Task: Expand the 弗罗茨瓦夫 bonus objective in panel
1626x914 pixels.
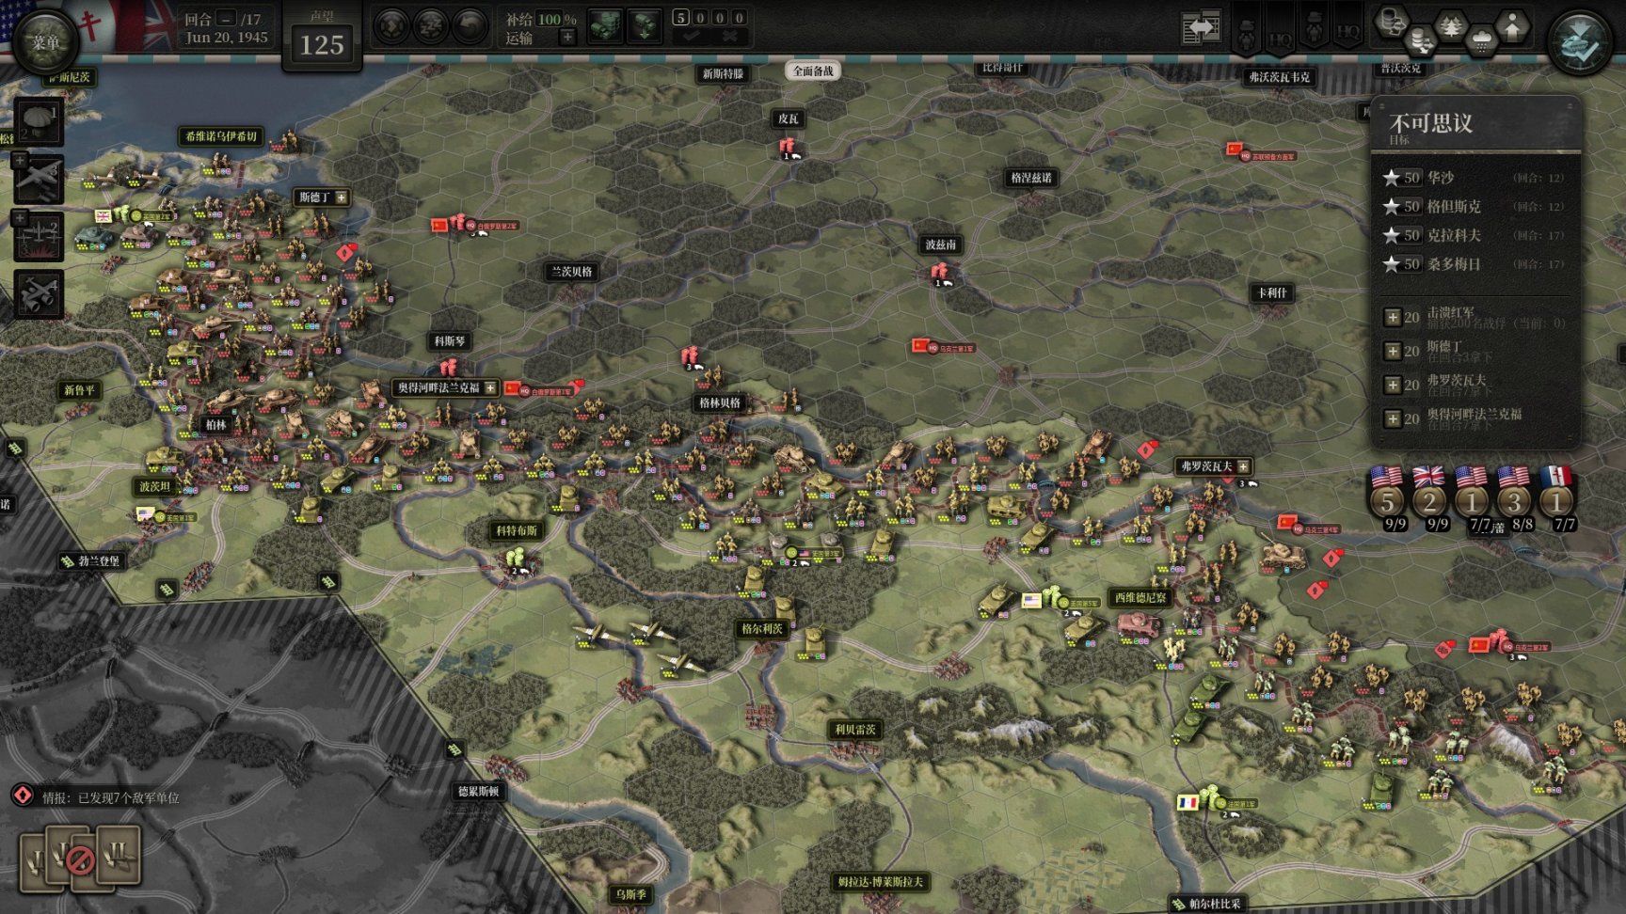Action: pyautogui.click(x=1393, y=386)
